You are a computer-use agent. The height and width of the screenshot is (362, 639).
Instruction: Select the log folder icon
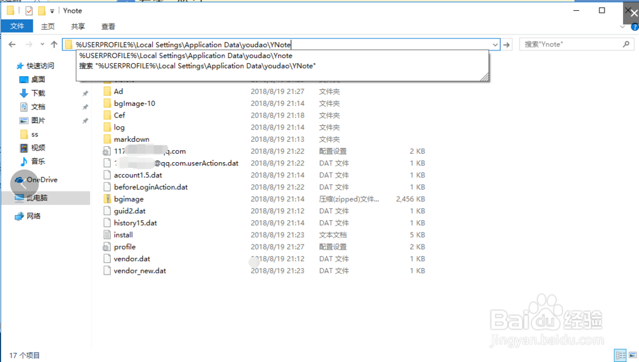pos(107,128)
